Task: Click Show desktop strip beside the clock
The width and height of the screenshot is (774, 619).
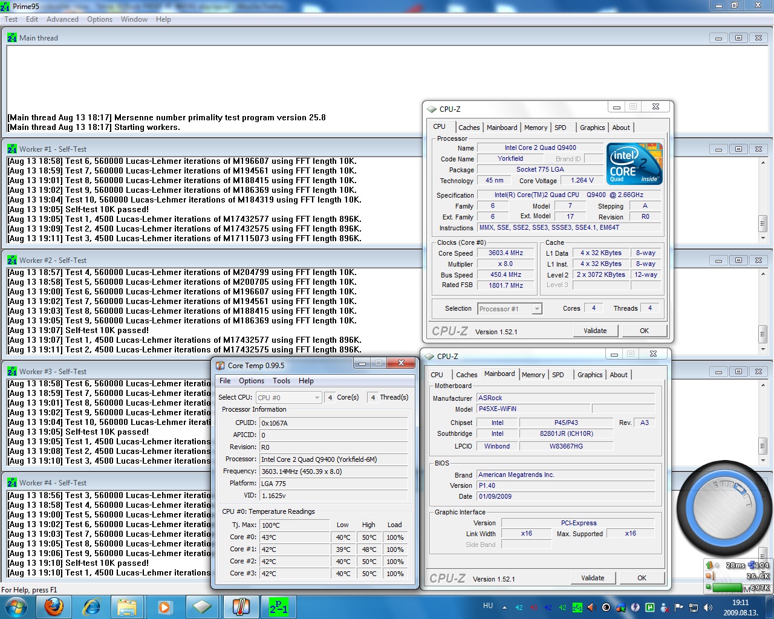Action: [x=769, y=608]
